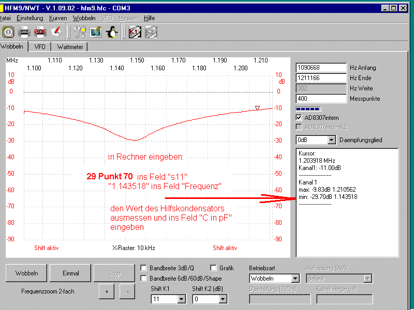Screen dimensions: 414x310
Task: Click the PDF export icon
Action: pyautogui.click(x=40, y=32)
